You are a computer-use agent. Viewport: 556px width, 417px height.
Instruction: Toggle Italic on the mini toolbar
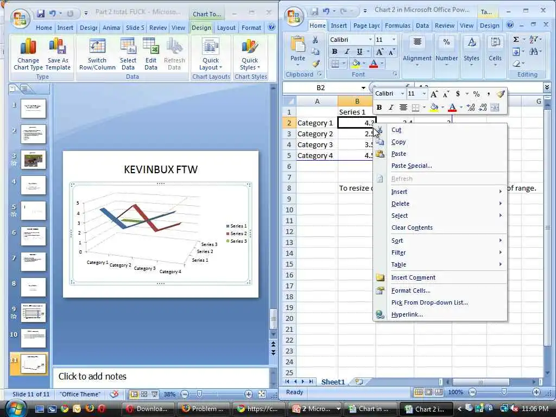pos(391,108)
